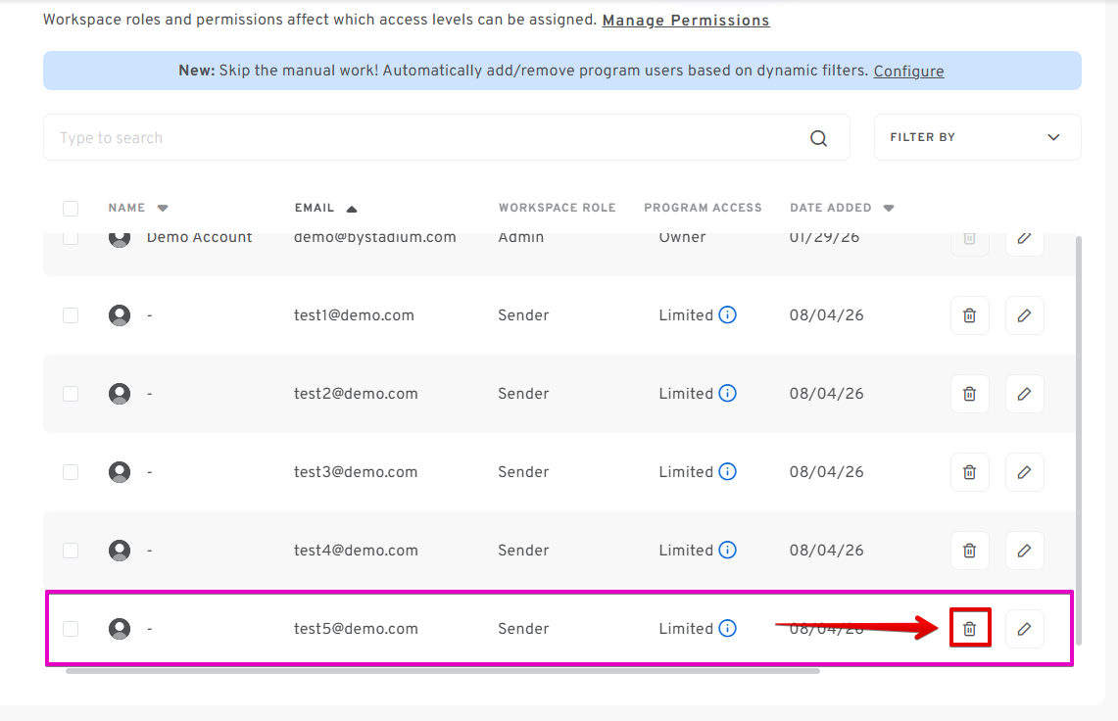The image size is (1118, 721).
Task: Click the Program Access column header
Action: pos(703,208)
